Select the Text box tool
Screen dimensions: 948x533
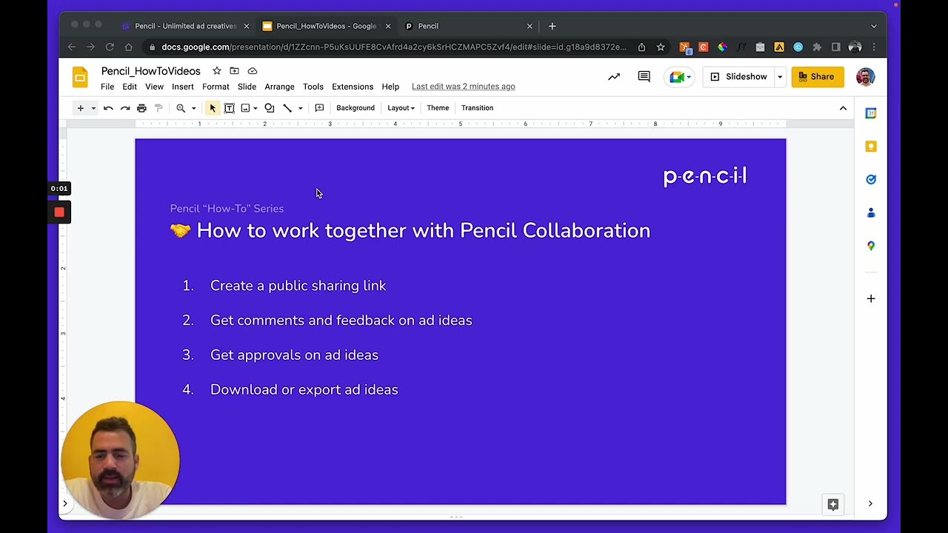pos(230,108)
